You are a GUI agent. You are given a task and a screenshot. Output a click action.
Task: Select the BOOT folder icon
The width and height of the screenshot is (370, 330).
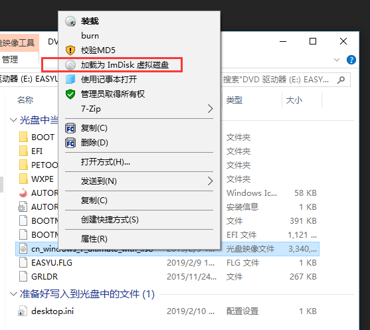click(x=23, y=137)
